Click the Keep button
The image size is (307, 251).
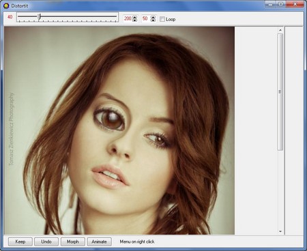(x=20, y=241)
